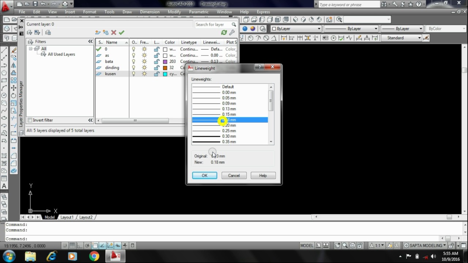Enable the Invert filter checkbox
Screen dimensions: 468x263
point(30,120)
